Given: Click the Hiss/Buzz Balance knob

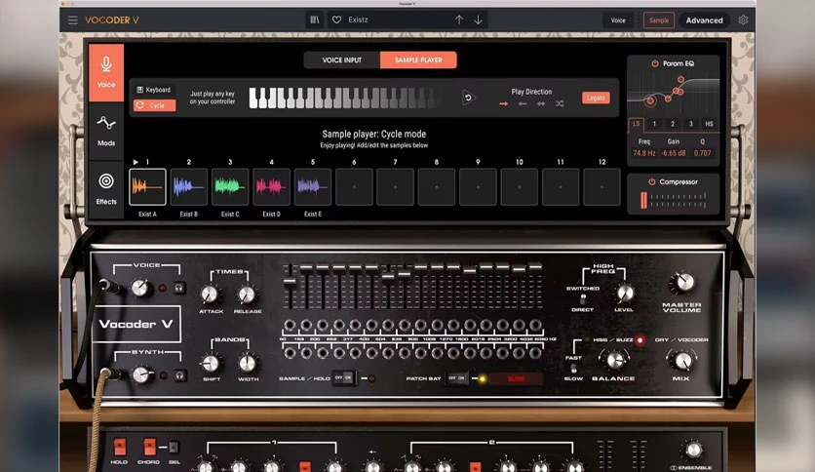Looking at the screenshot, I should point(614,359).
